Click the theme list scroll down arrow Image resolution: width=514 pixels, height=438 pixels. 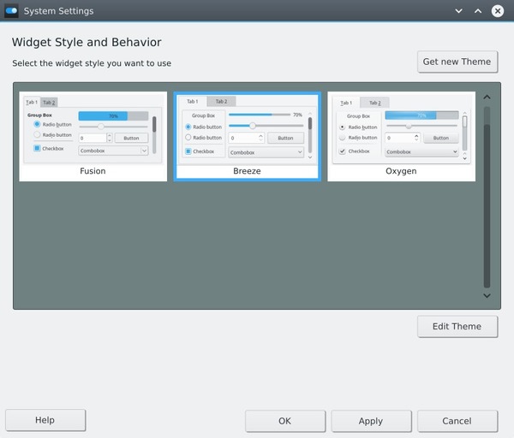tap(487, 296)
